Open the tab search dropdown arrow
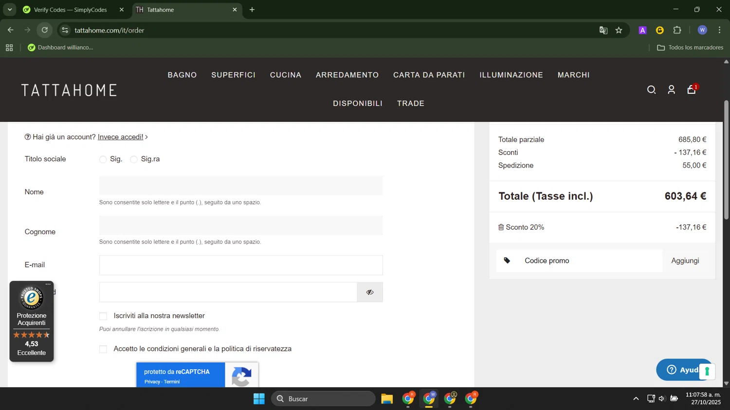730x410 pixels. (x=10, y=10)
